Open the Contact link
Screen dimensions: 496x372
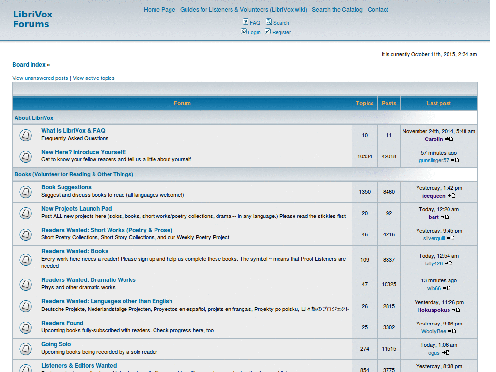tap(378, 10)
